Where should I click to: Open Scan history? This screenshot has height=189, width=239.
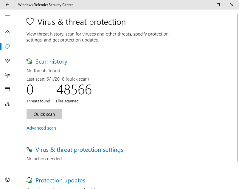pyautogui.click(x=51, y=62)
